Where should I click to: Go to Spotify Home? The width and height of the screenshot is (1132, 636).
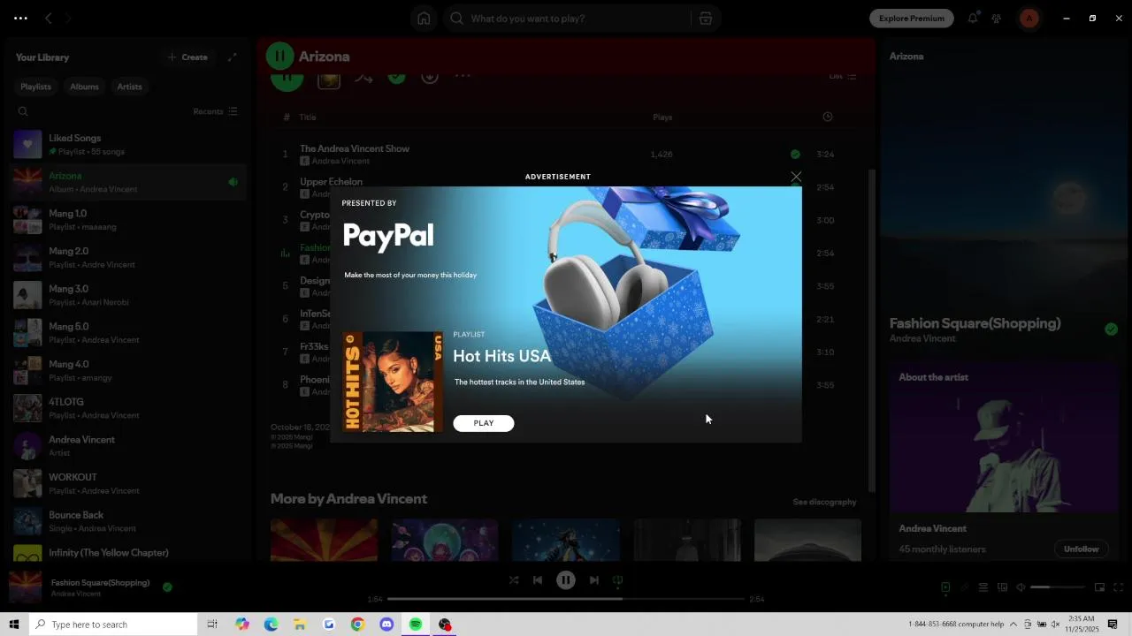click(x=424, y=19)
